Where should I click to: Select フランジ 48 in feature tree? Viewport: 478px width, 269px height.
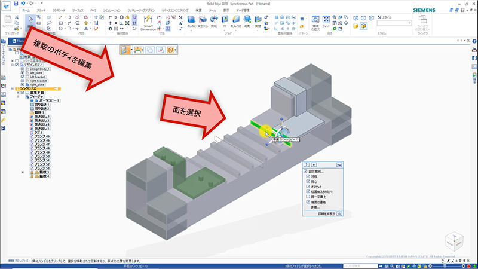(40, 148)
